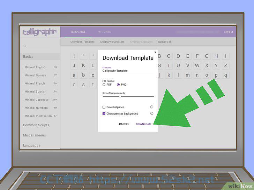
Task: Switch to the TEMPLATES tab
Action: [x=78, y=32]
